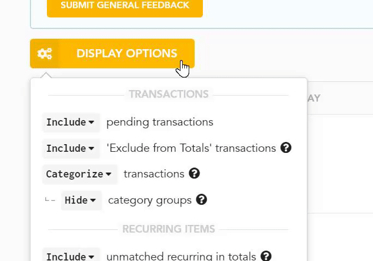This screenshot has width=373, height=261.
Task: Expand the Categorize transactions dropdown
Action: pos(79,174)
